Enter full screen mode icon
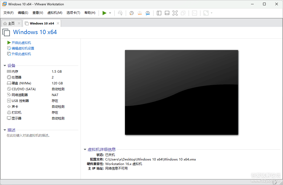The height and width of the screenshot is (185, 283). click(175, 13)
